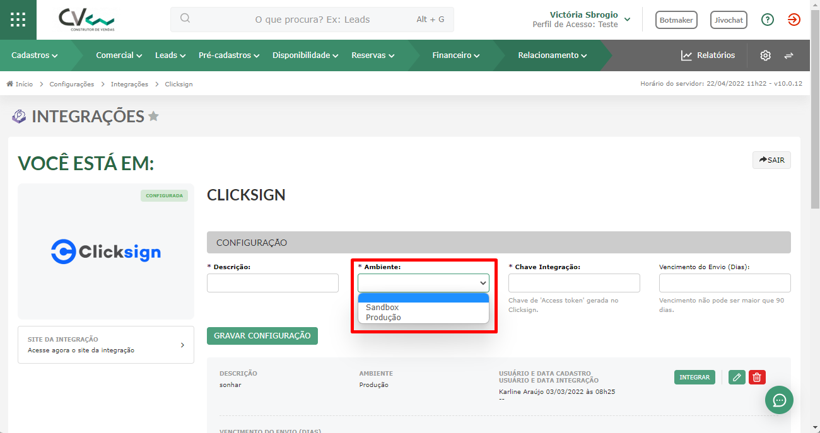
Task: Open the Site da Integração link card
Action: coord(106,345)
